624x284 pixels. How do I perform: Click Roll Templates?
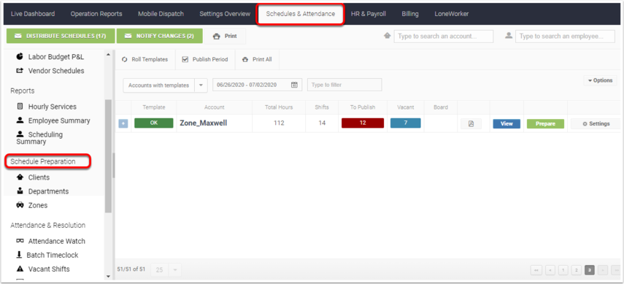coord(145,59)
